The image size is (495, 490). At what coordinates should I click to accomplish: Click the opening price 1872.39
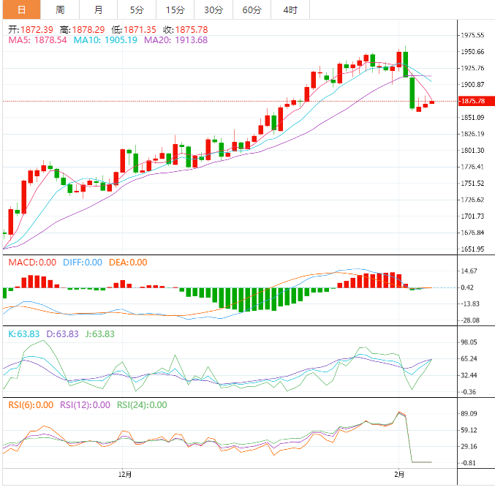click(37, 30)
